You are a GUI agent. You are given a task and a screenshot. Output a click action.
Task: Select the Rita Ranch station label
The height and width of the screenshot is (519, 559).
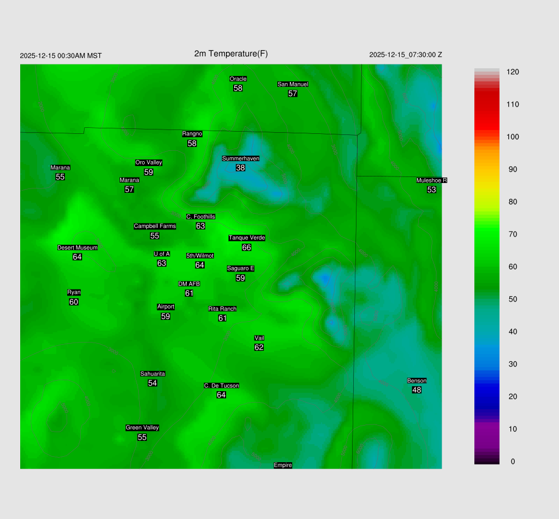(222, 309)
